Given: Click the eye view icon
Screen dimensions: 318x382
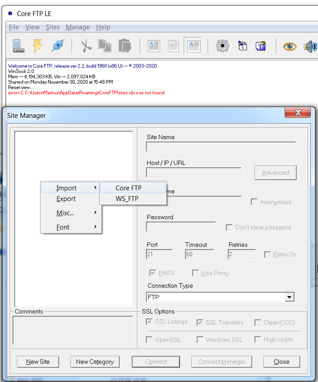Looking at the screenshot, I should 290,46.
